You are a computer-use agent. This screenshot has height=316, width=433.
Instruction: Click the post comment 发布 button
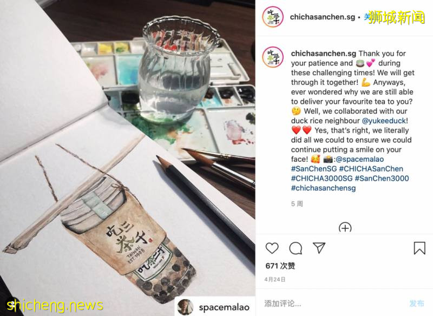tap(417, 304)
